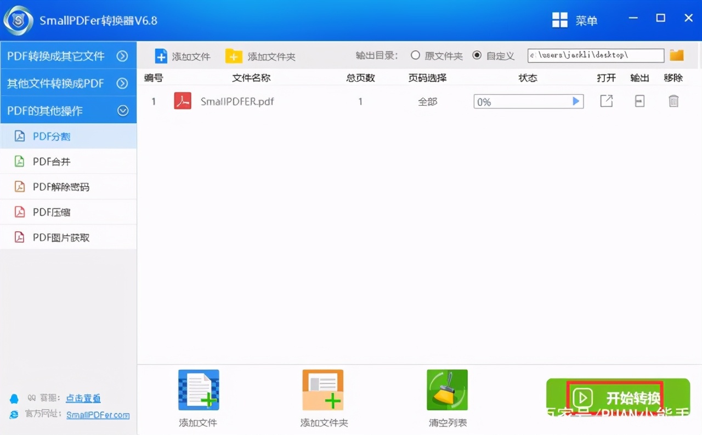Select PDF分割 in the sidebar
Viewport: 702px width, 435px height.
click(68, 136)
